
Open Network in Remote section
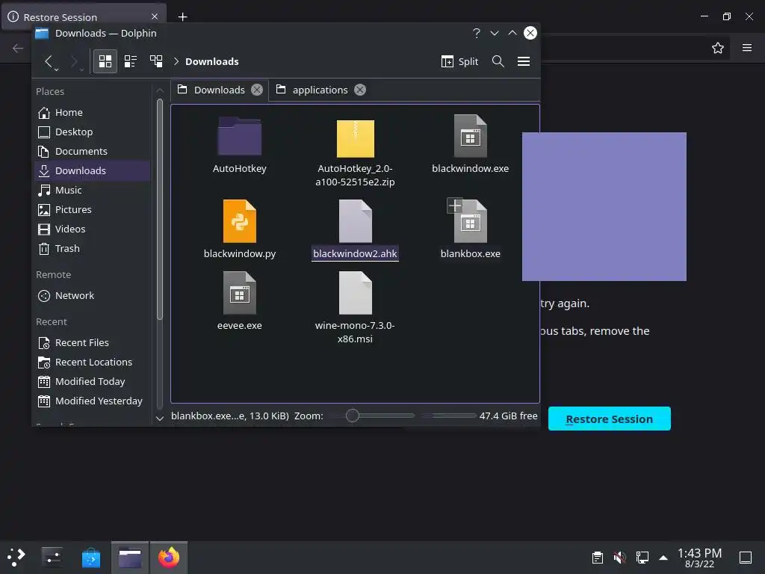[93, 296]
